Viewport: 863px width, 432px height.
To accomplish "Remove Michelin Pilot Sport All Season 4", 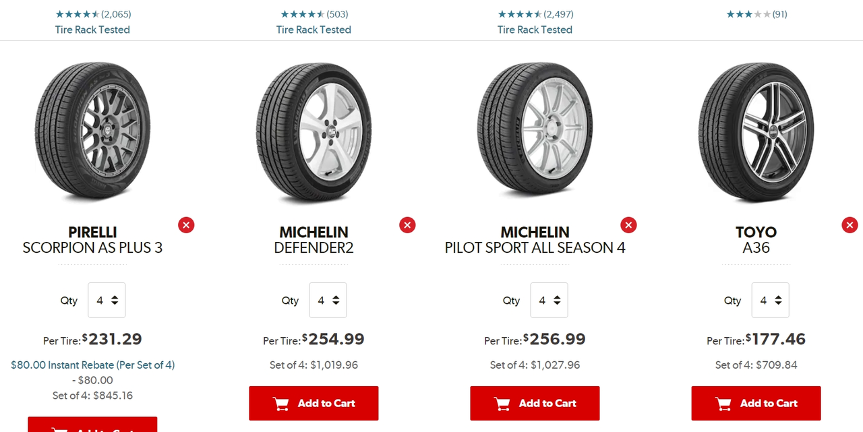I will tap(628, 225).
